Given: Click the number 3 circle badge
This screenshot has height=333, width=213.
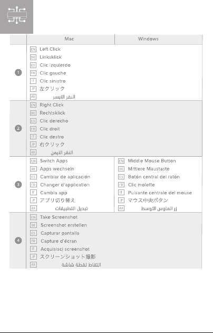Looking at the screenshot, I should click(18, 184).
